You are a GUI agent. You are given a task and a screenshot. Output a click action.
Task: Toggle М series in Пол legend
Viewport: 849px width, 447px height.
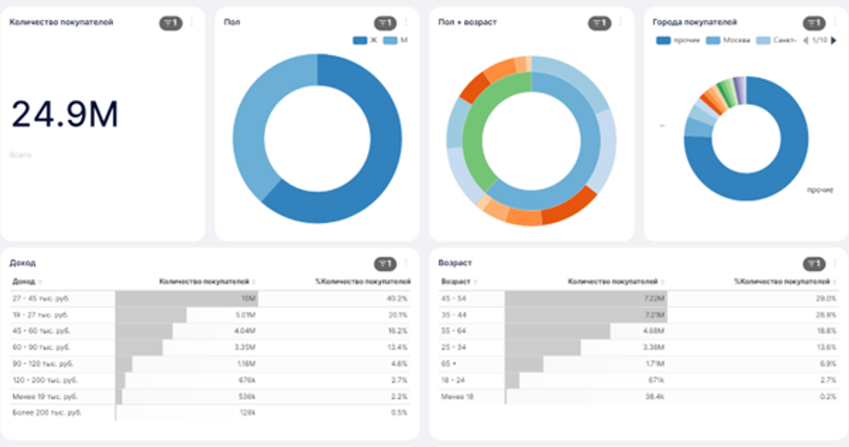[395, 40]
